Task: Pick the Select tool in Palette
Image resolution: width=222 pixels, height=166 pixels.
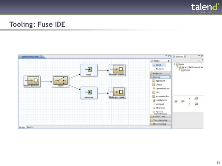Action: click(158, 65)
